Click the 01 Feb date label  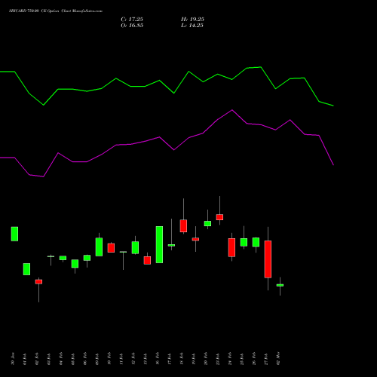25,359
